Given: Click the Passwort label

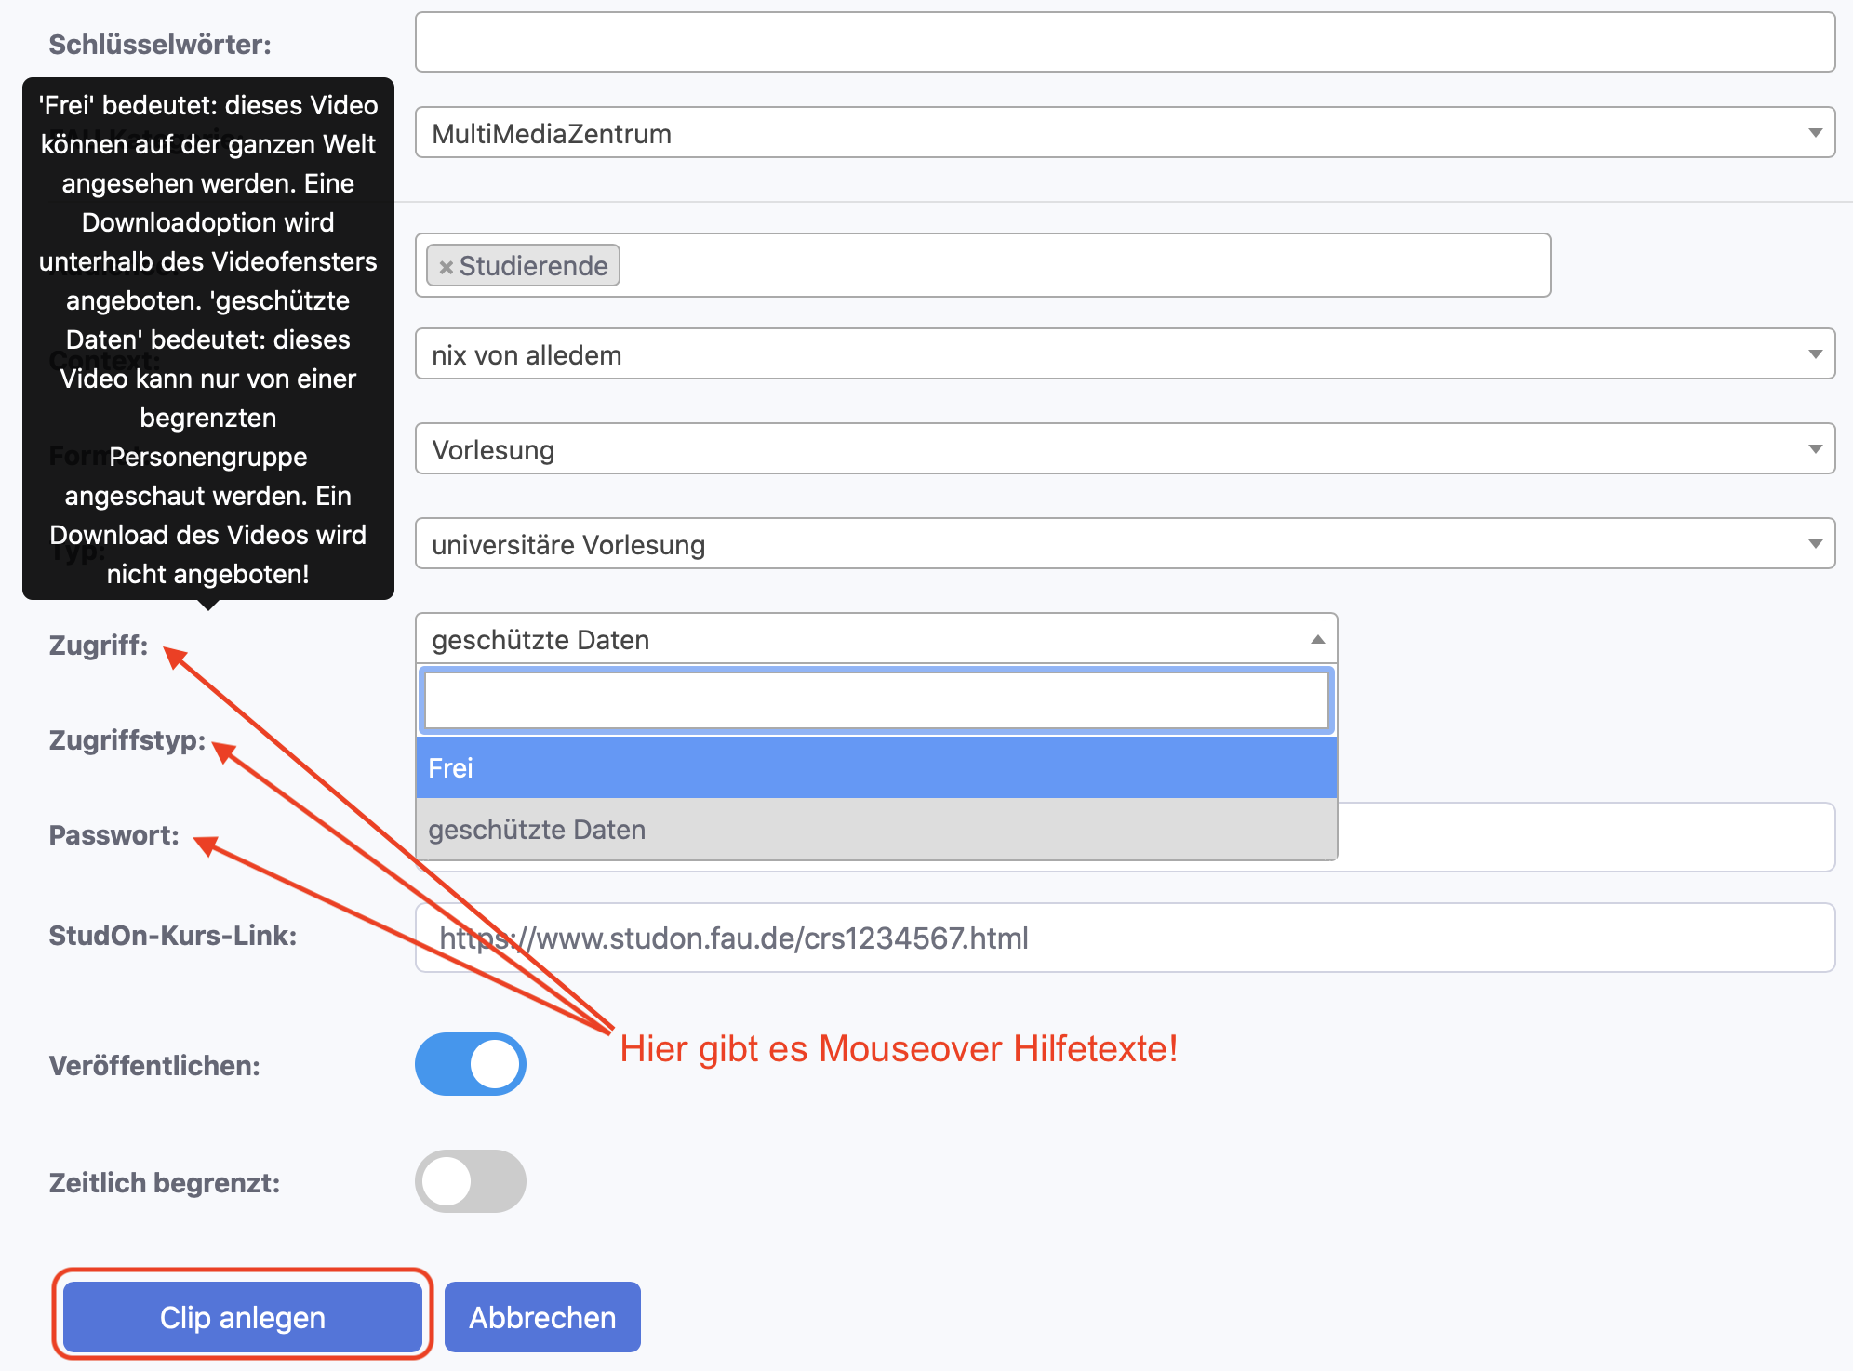Looking at the screenshot, I should [x=113, y=835].
